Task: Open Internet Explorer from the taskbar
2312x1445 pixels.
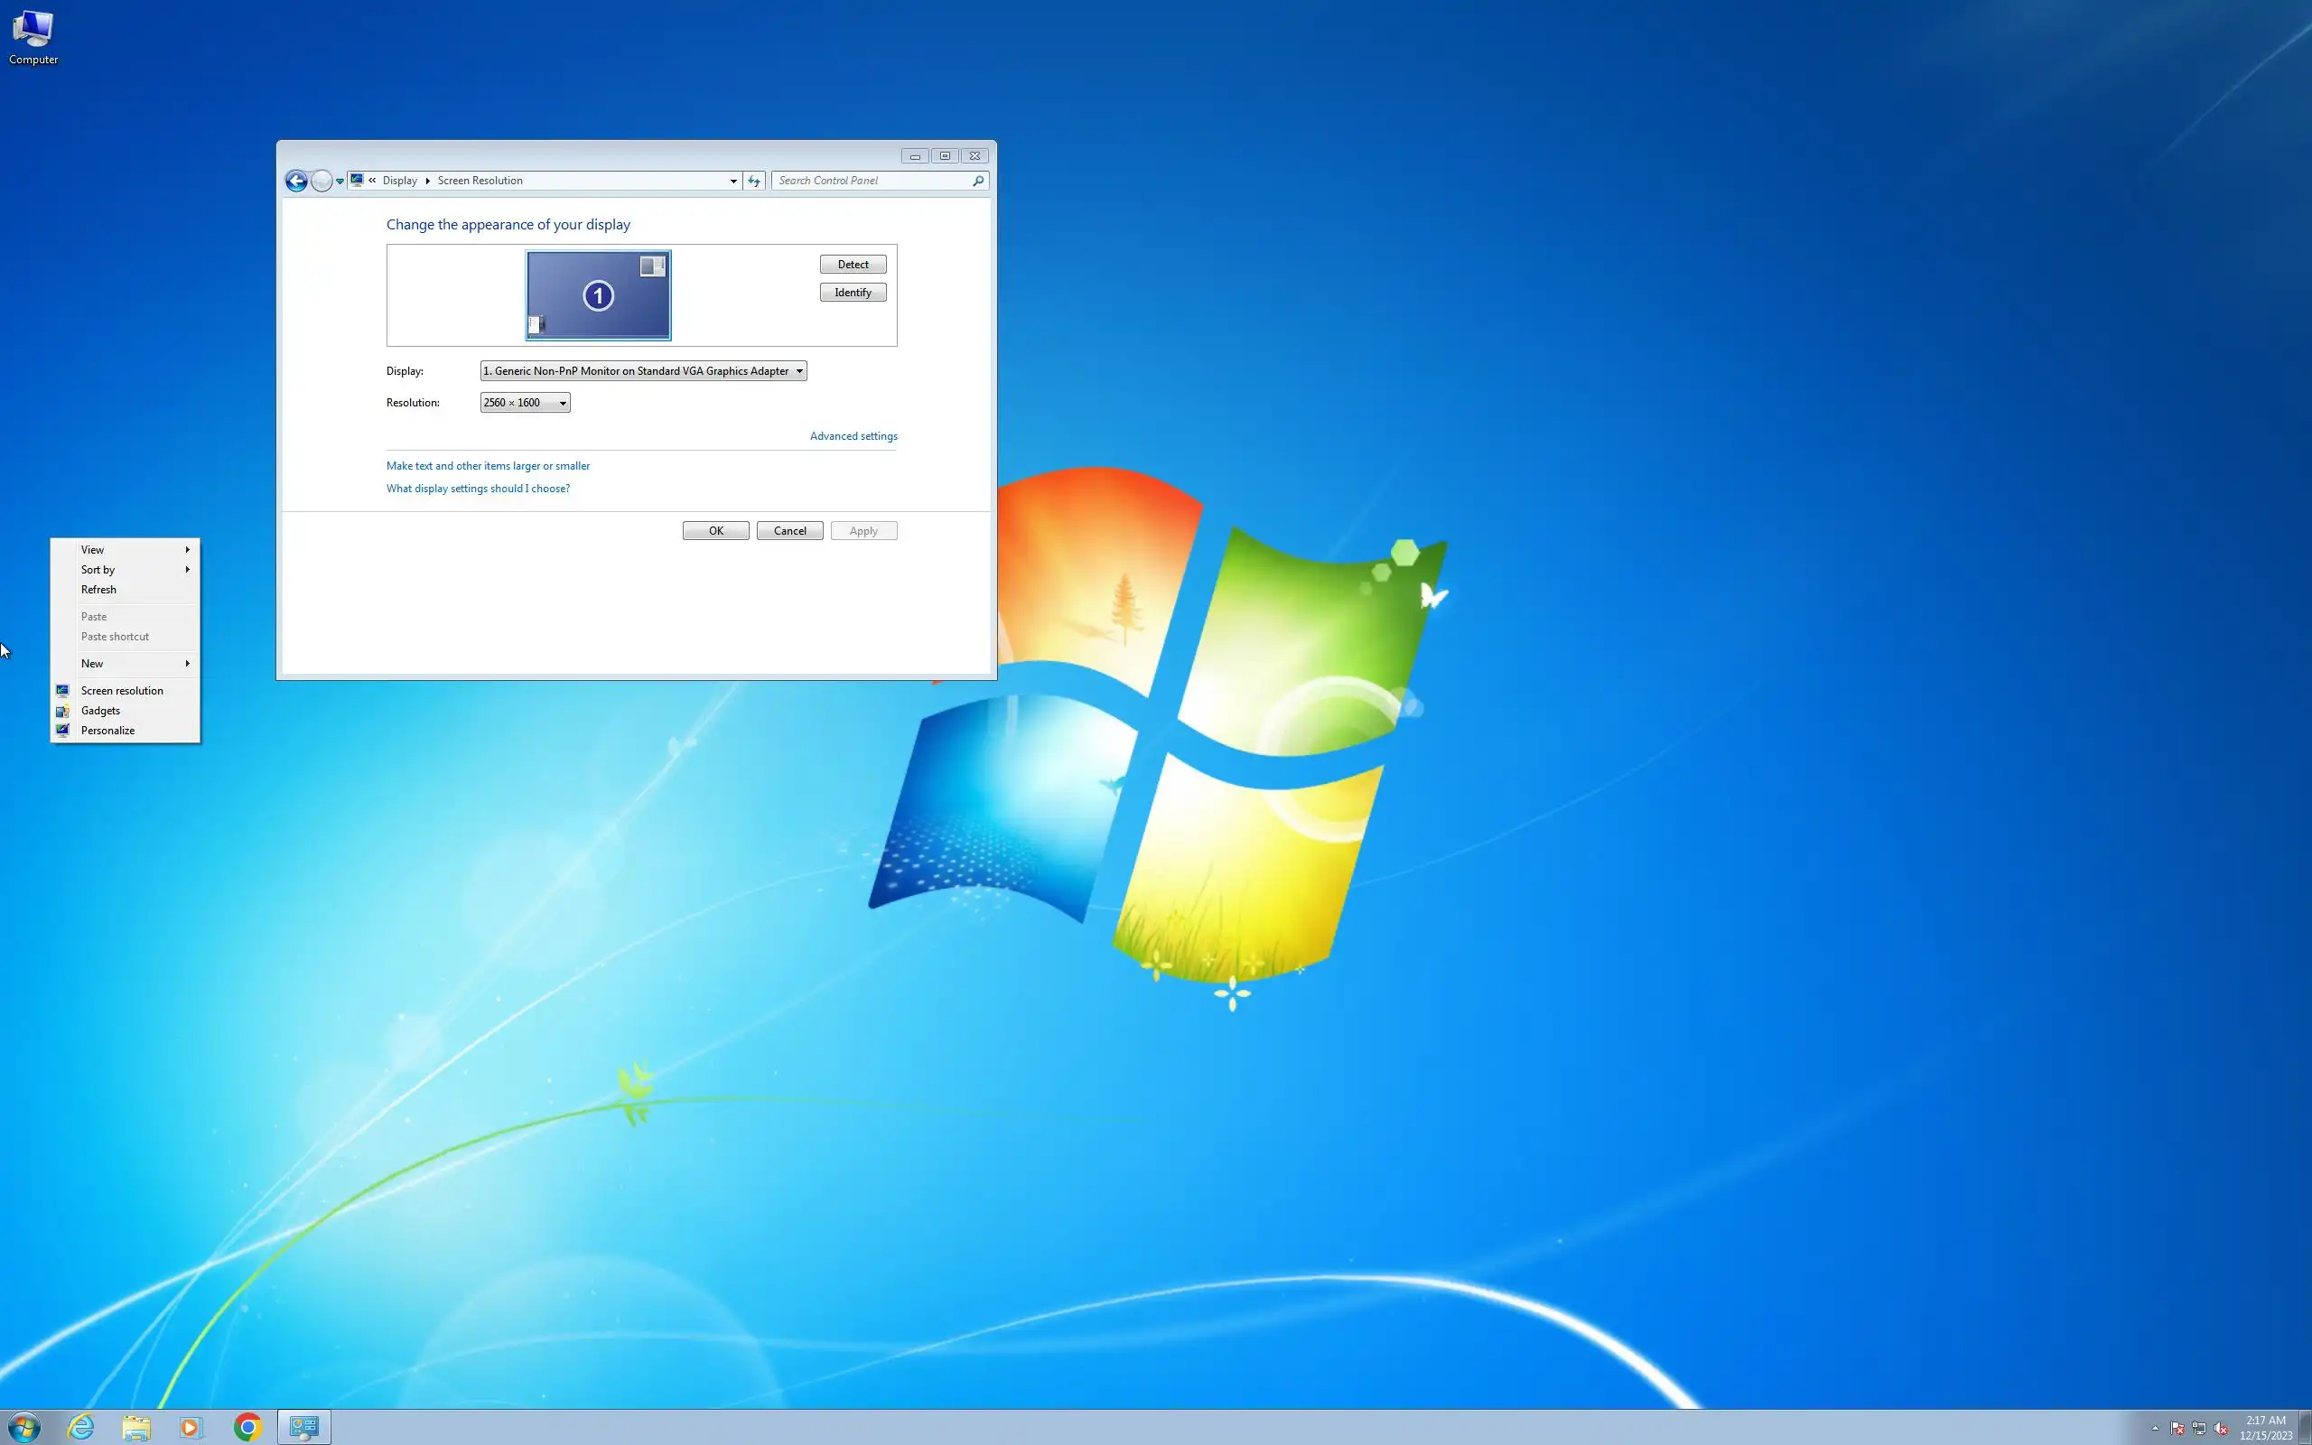Action: tap(81, 1427)
